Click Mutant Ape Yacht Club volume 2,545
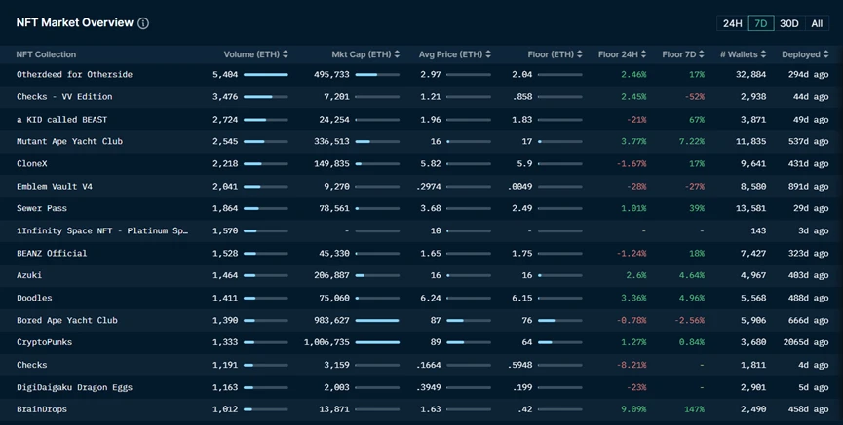Viewport: 843px width, 425px height. pyautogui.click(x=225, y=142)
